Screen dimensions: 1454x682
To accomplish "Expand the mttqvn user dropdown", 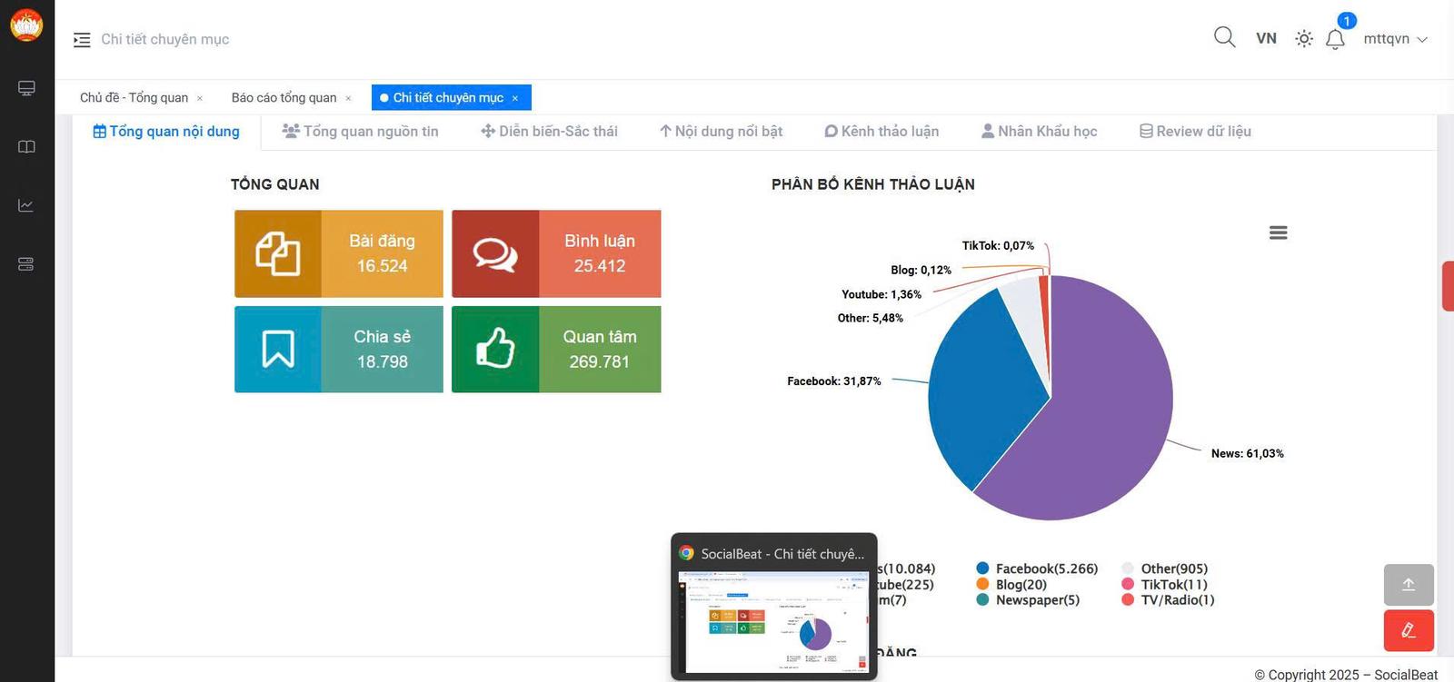I will coord(1395,39).
